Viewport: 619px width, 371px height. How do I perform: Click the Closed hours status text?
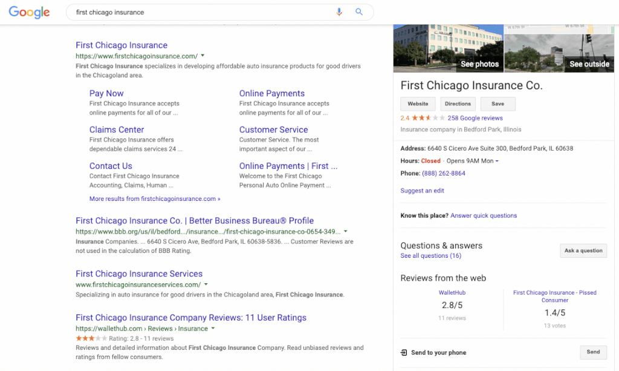pos(430,161)
